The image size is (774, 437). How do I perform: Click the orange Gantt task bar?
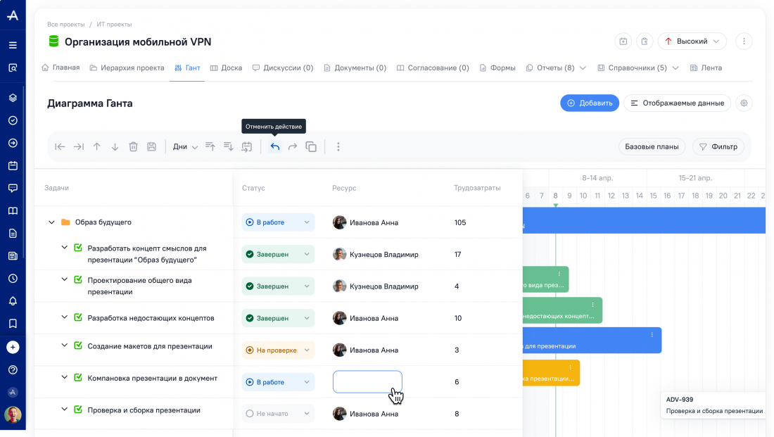coord(550,373)
